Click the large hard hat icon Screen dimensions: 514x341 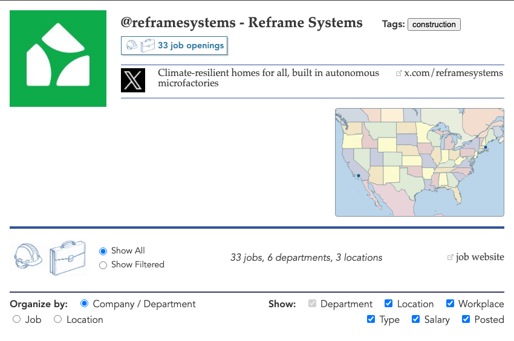28,256
